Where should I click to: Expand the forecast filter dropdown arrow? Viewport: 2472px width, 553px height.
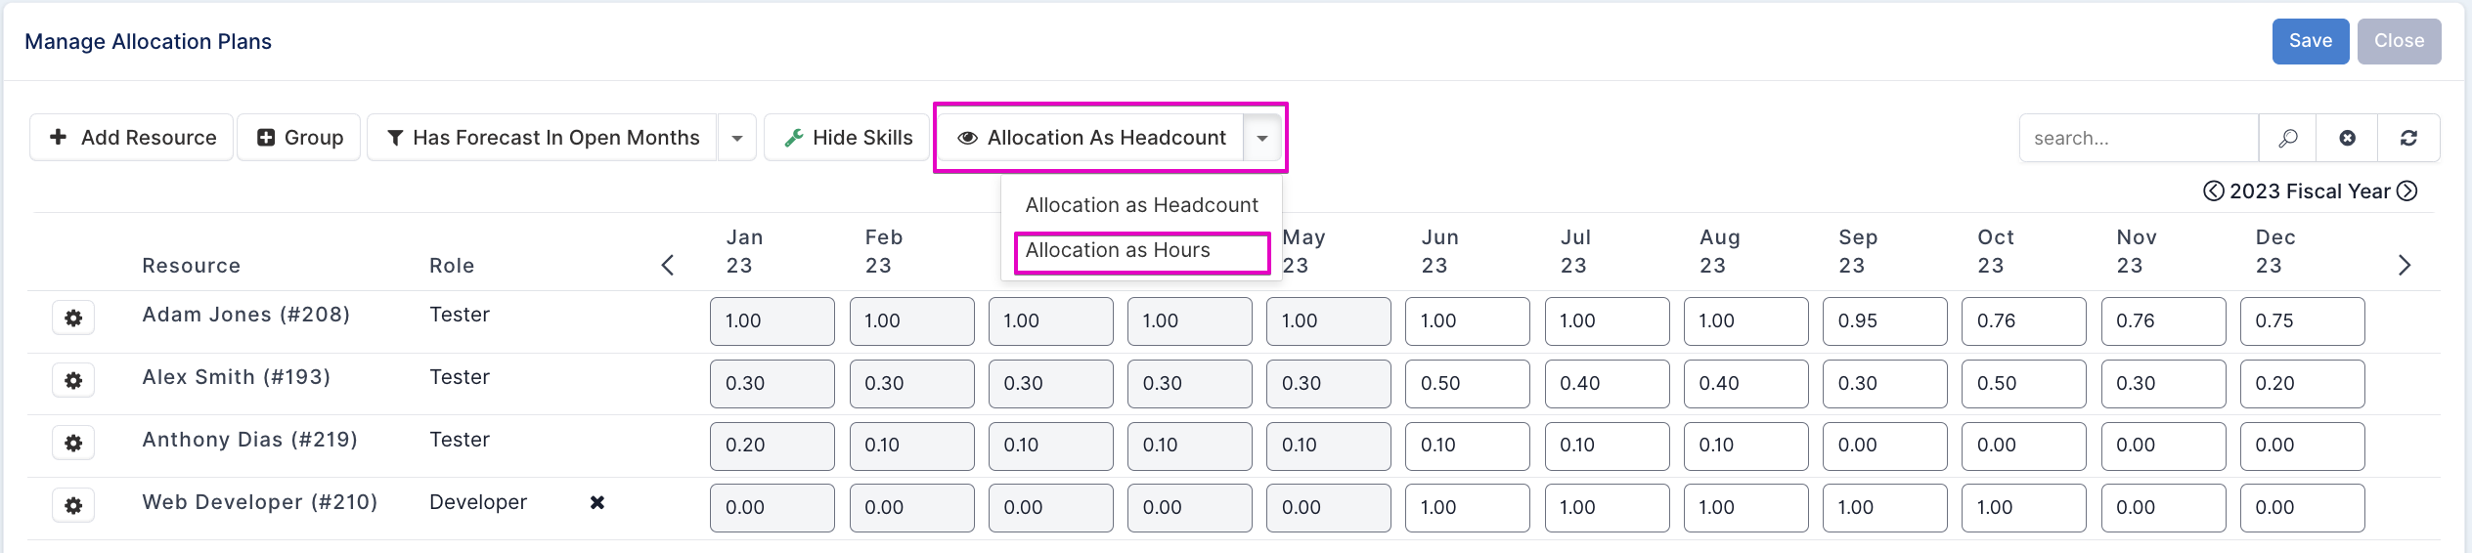(737, 138)
